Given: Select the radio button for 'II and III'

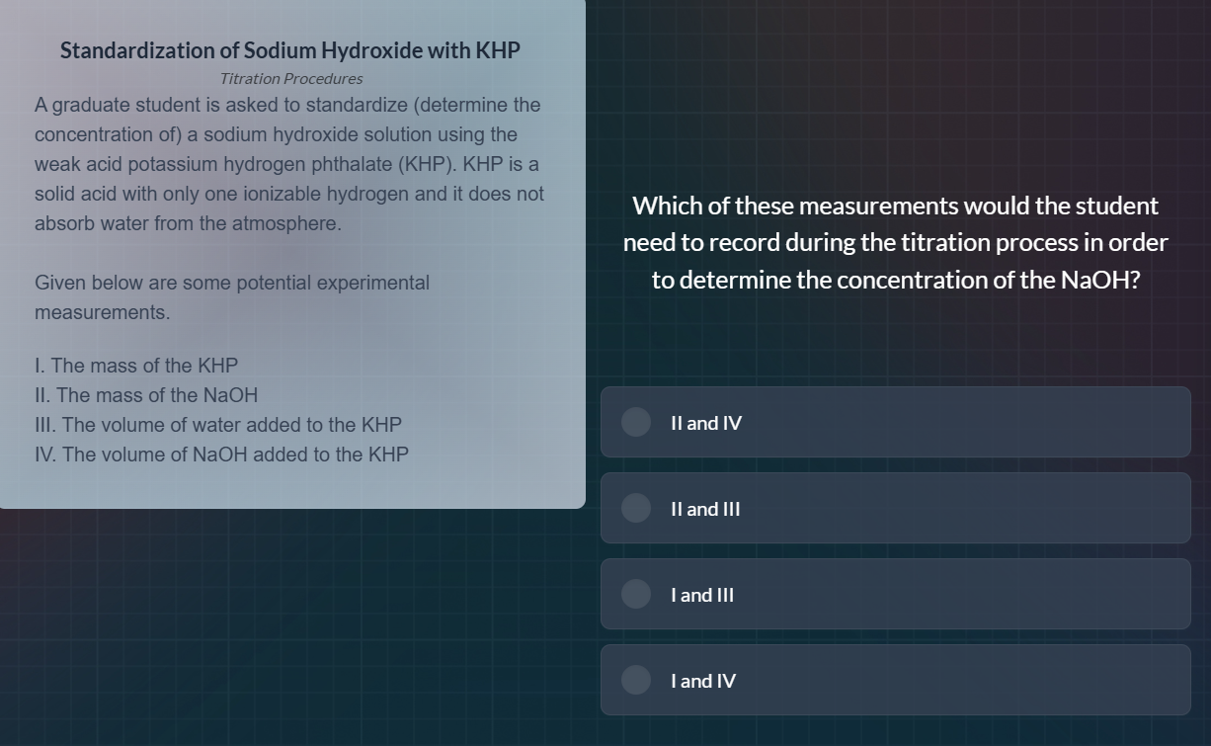Looking at the screenshot, I should point(635,508).
